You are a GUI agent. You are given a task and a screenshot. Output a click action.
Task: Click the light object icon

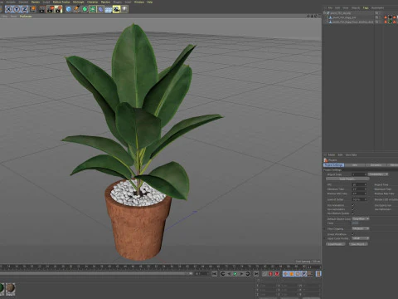coord(124,9)
